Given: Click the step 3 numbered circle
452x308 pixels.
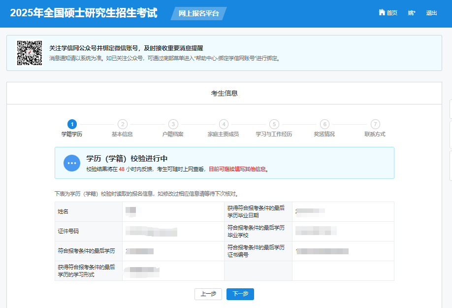Looking at the screenshot, I should [x=173, y=124].
